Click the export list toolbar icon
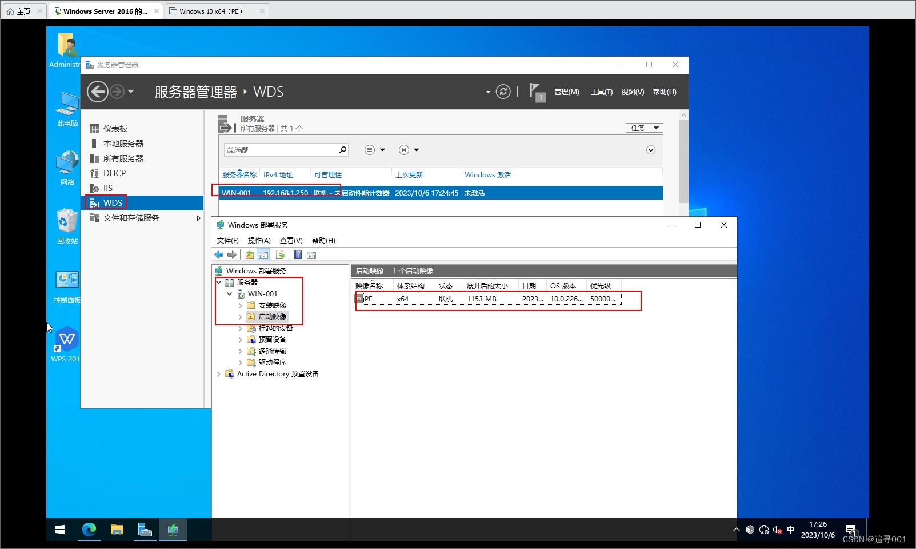This screenshot has width=916, height=549. (280, 255)
